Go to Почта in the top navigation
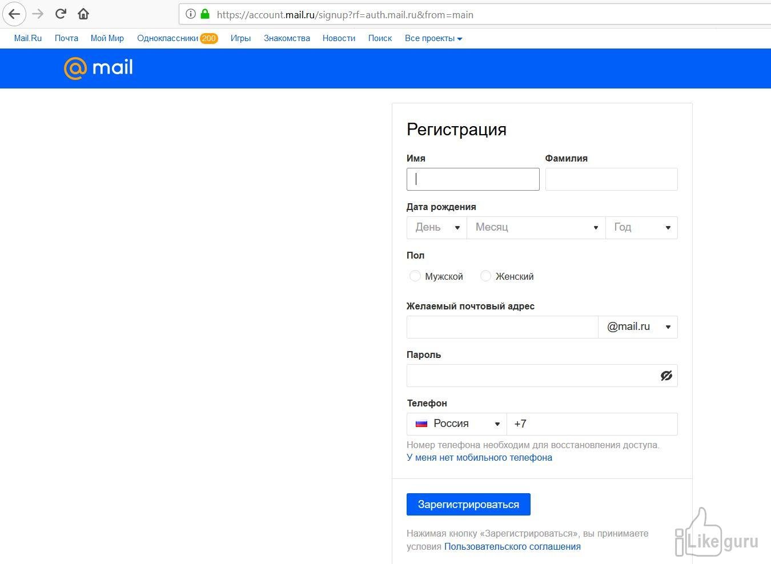 pyautogui.click(x=66, y=38)
